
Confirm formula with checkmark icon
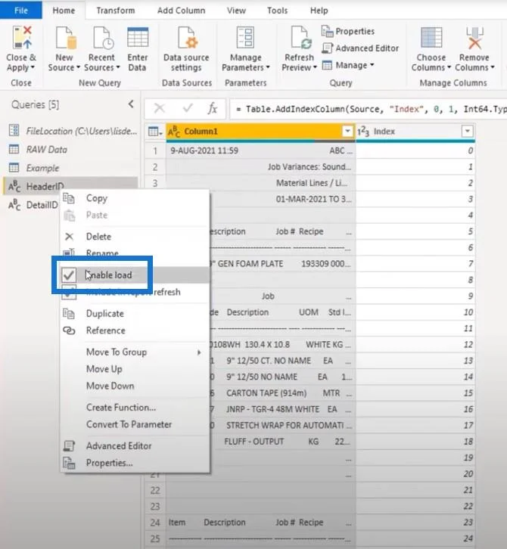tap(188, 108)
